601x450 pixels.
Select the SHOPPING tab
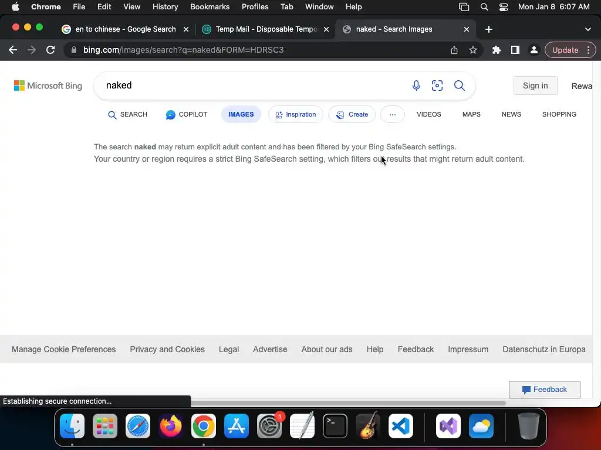click(x=559, y=114)
